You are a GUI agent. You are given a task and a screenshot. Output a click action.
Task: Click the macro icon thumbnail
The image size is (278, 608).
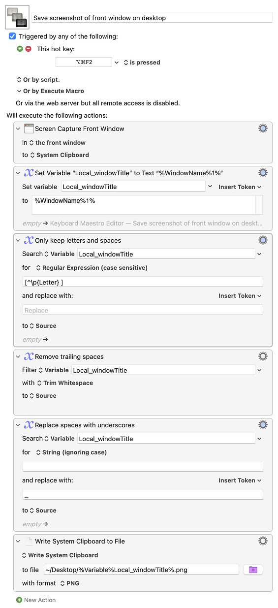(x=17, y=17)
